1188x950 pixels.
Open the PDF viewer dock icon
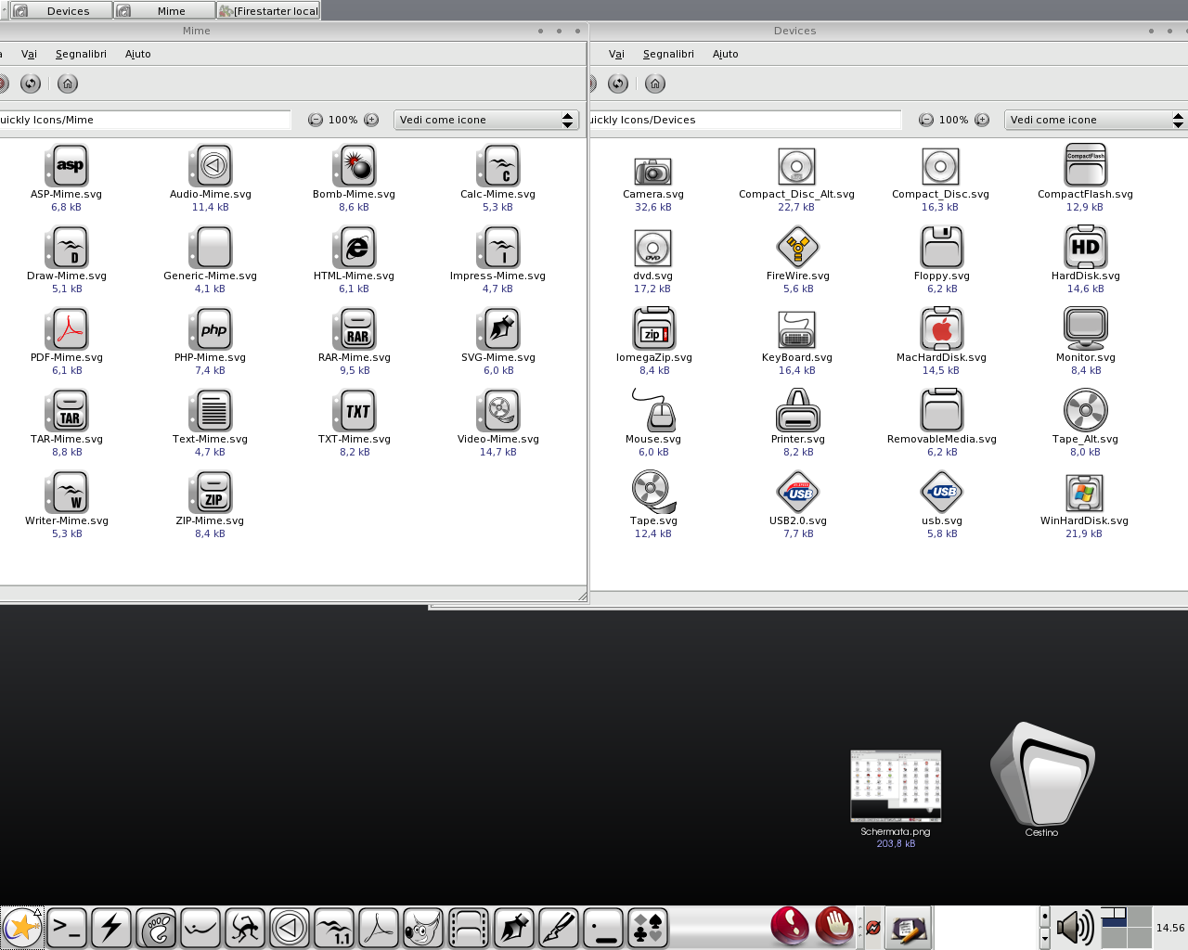[x=379, y=927]
